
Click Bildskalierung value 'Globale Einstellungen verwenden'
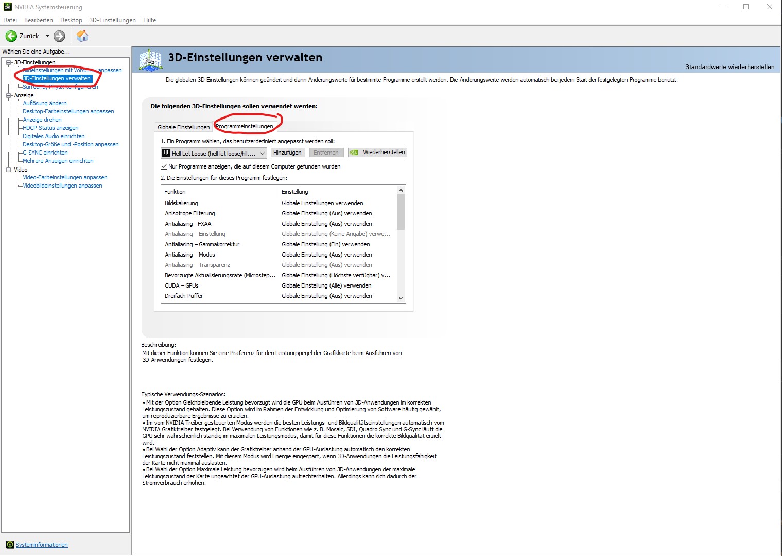(322, 203)
